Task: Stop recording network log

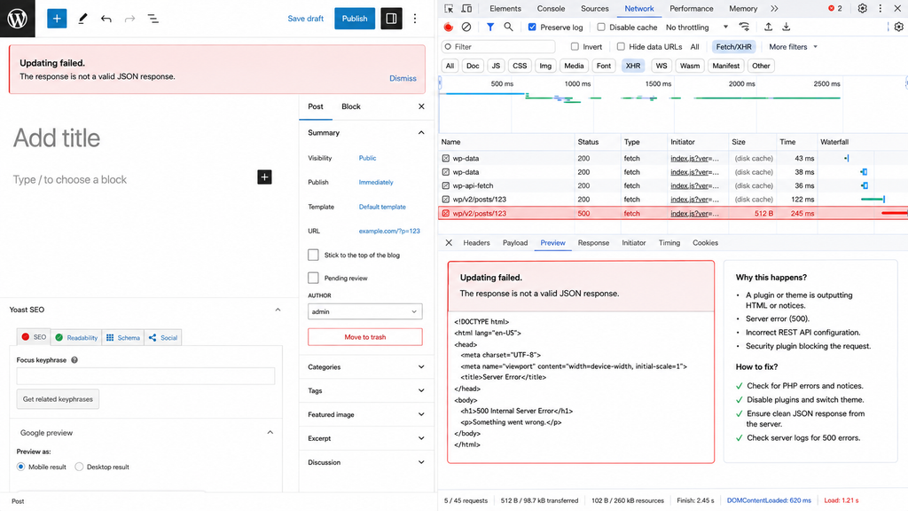Action: coord(448,27)
